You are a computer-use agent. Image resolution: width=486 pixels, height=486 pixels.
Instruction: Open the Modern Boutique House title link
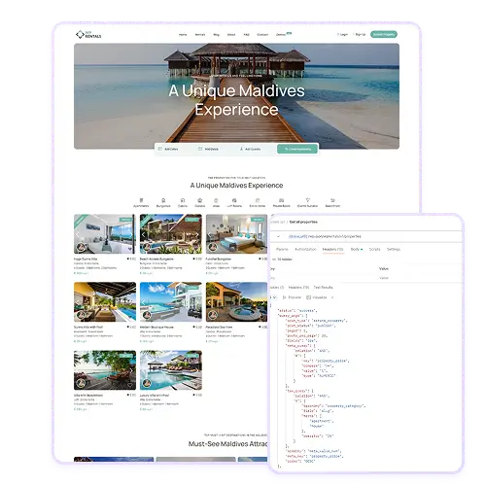point(156,327)
